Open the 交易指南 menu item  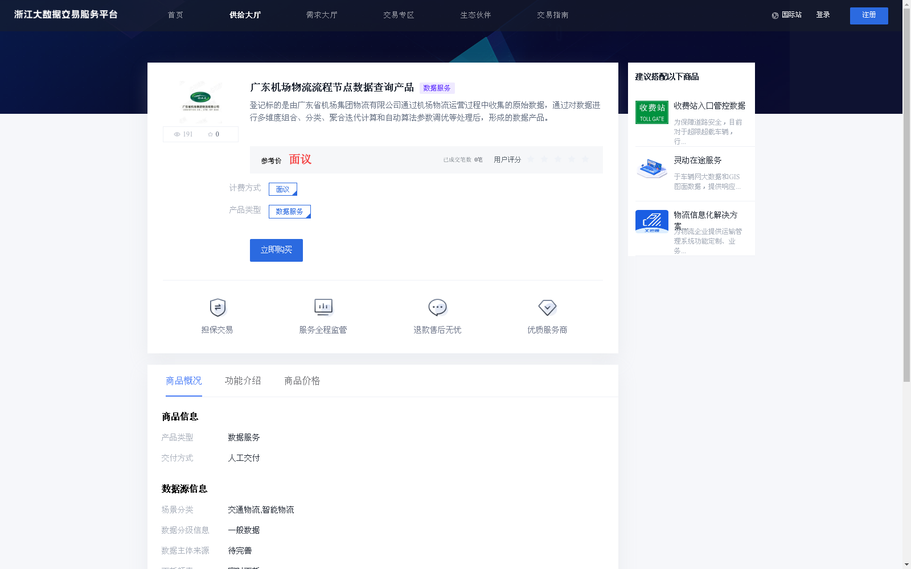[552, 15]
